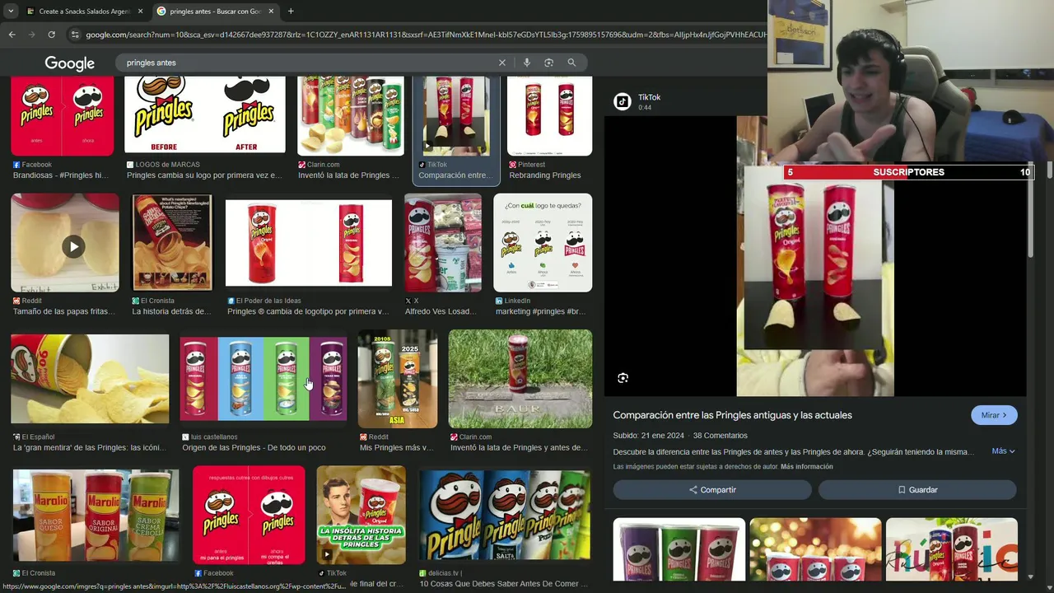Close the Create a Snacks Salados tab
The height and width of the screenshot is (593, 1054).
click(140, 12)
